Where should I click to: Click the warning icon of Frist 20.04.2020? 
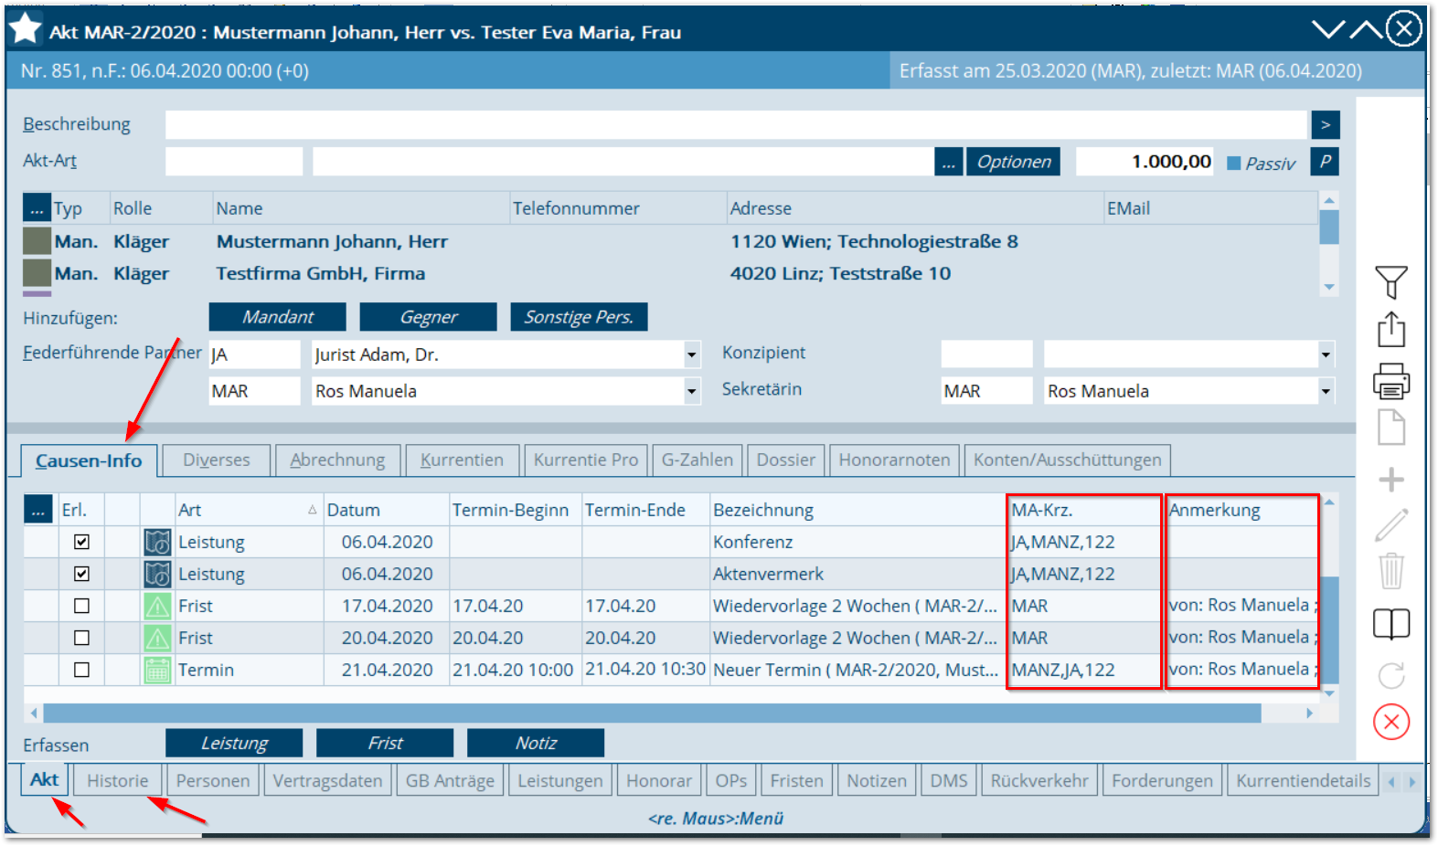click(x=157, y=639)
